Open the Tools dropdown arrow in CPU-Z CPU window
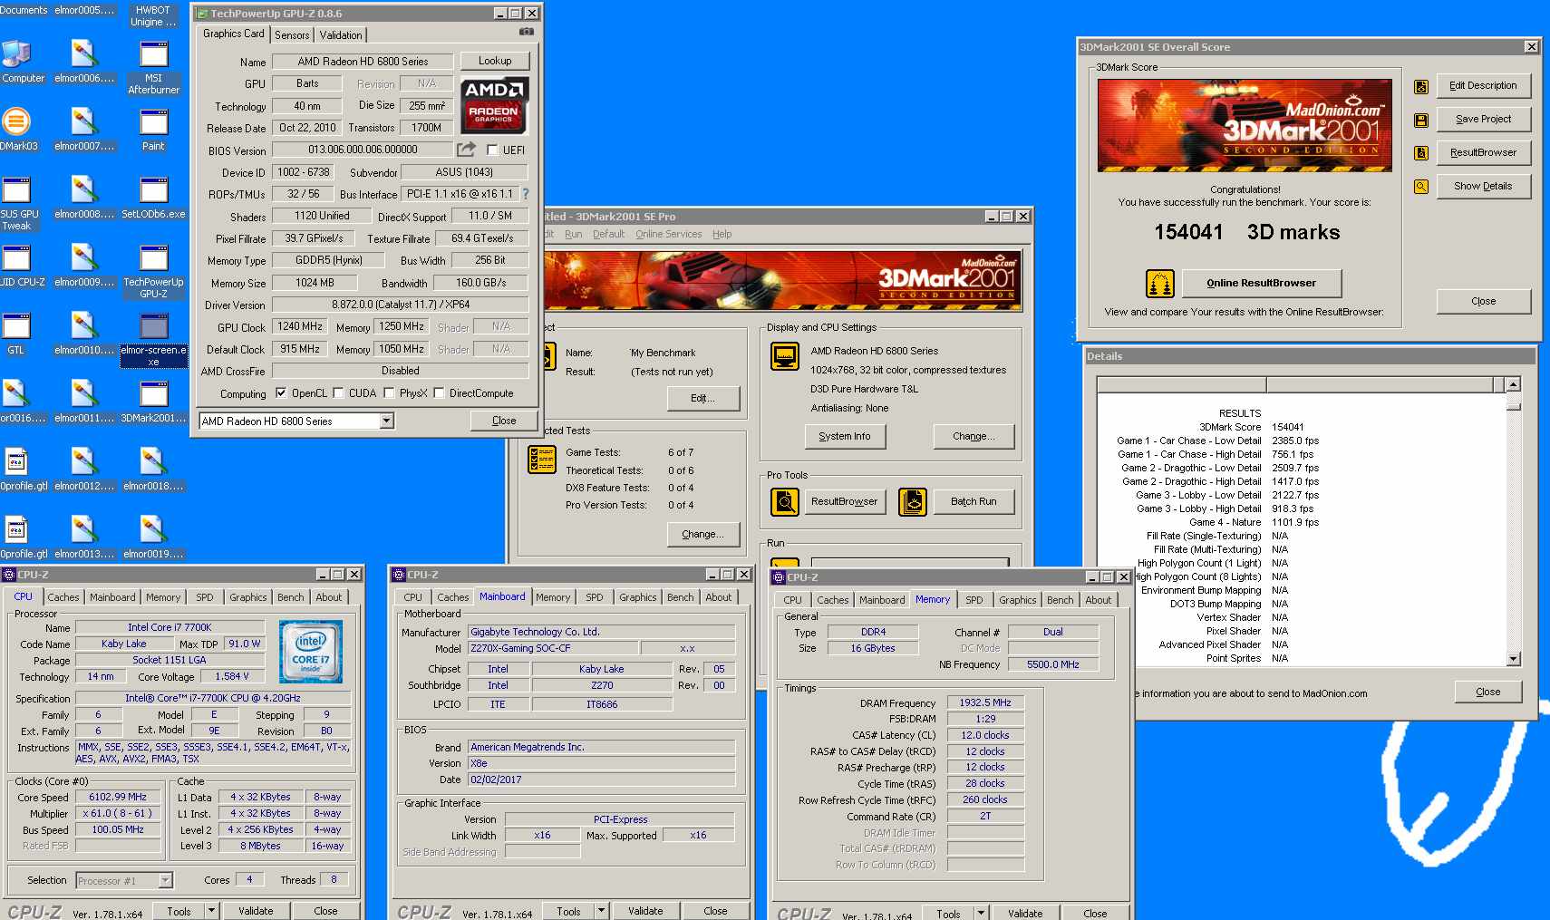 [211, 911]
